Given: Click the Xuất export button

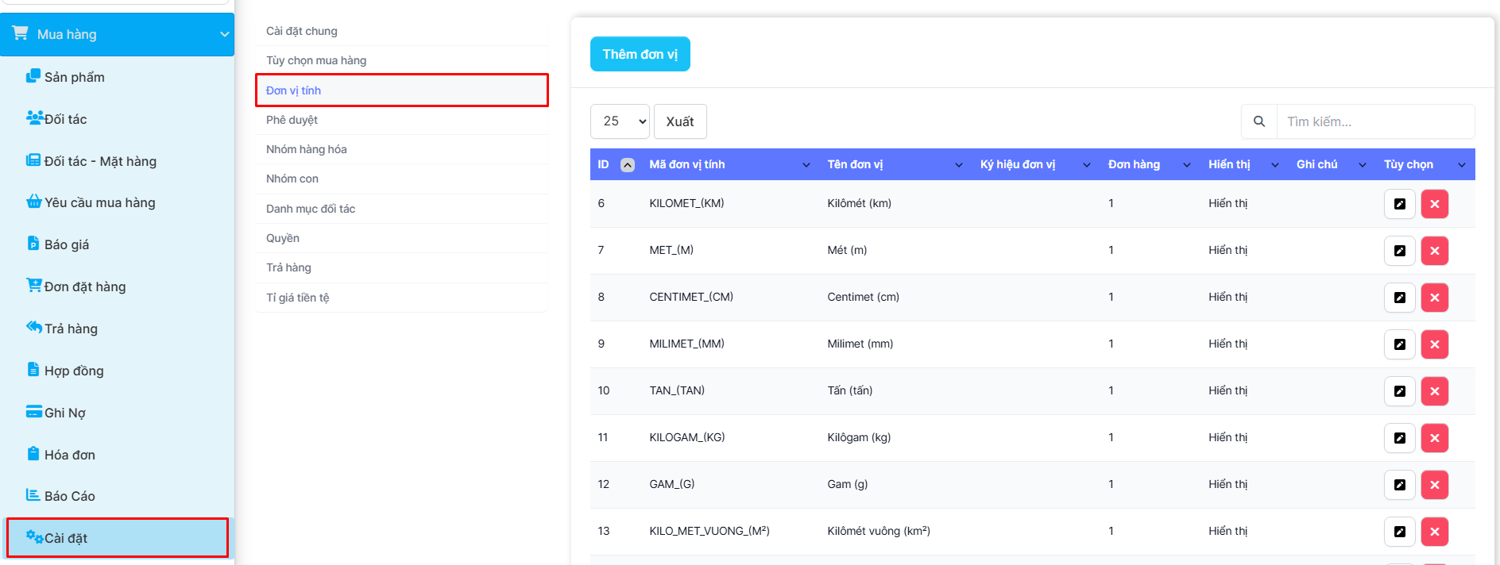Looking at the screenshot, I should pyautogui.click(x=679, y=121).
